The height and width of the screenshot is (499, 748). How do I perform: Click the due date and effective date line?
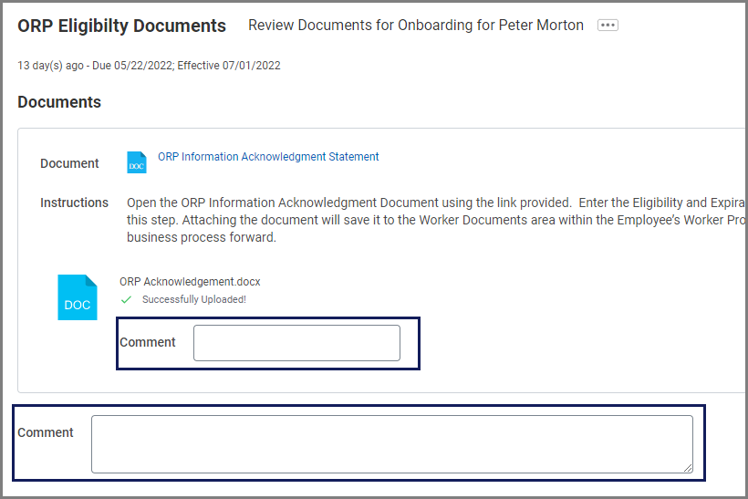pyautogui.click(x=149, y=66)
